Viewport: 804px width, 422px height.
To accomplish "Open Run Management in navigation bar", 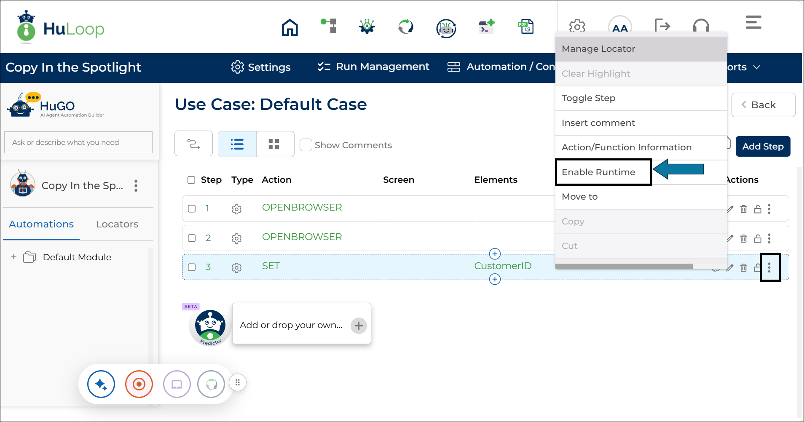I will point(373,67).
